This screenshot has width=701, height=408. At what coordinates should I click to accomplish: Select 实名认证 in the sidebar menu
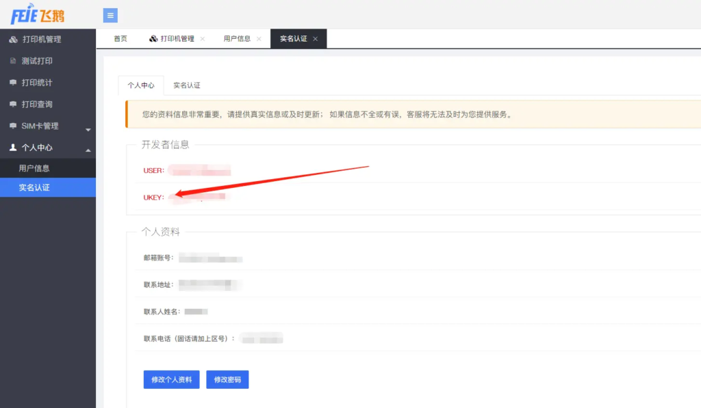[x=33, y=187]
